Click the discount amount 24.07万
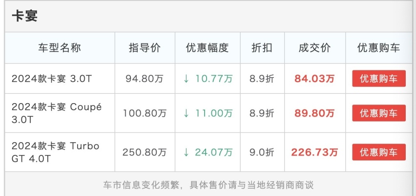The height and width of the screenshot is (196, 416). tap(208, 152)
